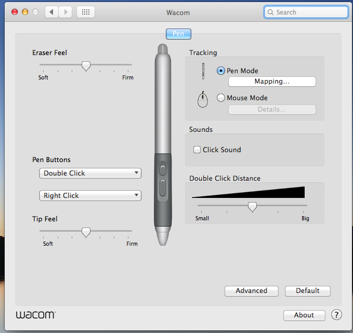Click the Wacom logo
The width and height of the screenshot is (353, 333).
(x=36, y=315)
